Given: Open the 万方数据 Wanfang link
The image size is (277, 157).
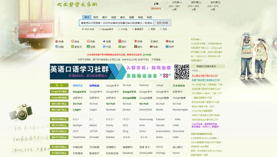Looking at the screenshot, I should point(94,147).
